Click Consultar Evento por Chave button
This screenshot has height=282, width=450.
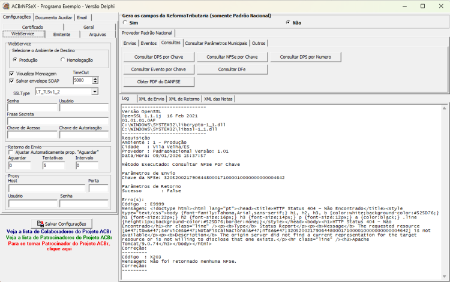[x=159, y=69]
